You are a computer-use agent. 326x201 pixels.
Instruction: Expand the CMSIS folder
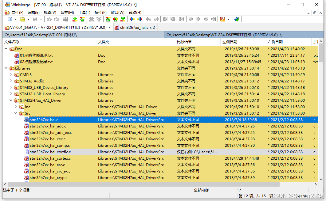pos(11,74)
